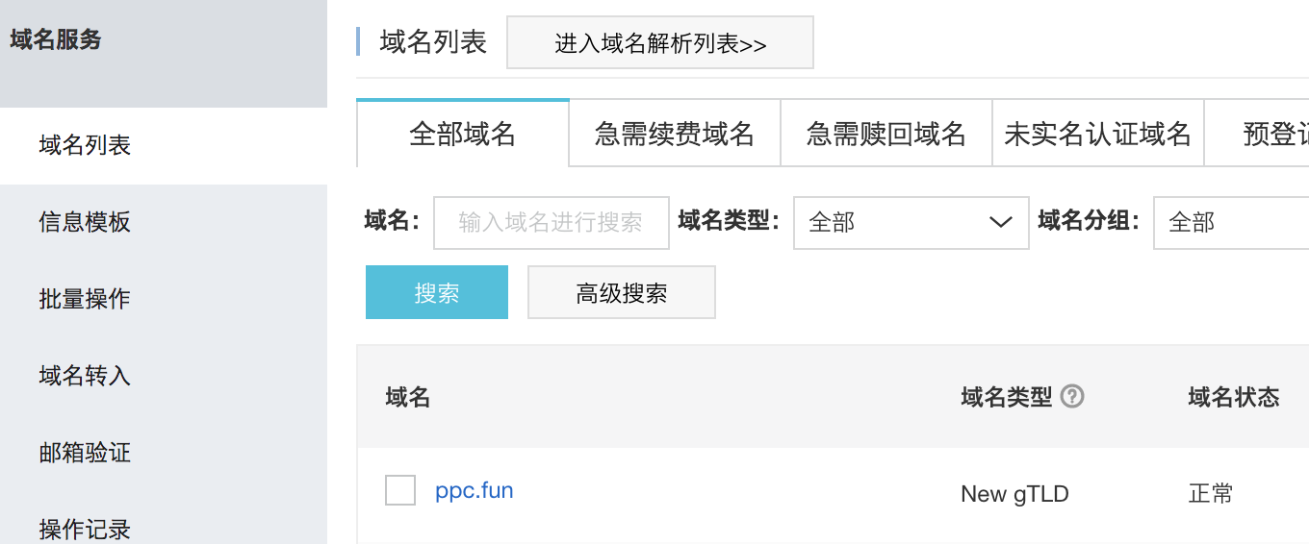Screen dimensions: 1309x544
Task: Switch to the 全部域名 tab
Action: point(463,134)
